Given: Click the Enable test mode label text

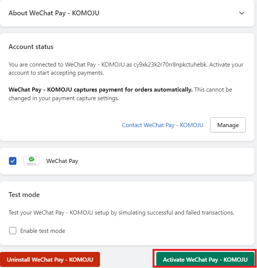Looking at the screenshot, I should [x=43, y=231].
